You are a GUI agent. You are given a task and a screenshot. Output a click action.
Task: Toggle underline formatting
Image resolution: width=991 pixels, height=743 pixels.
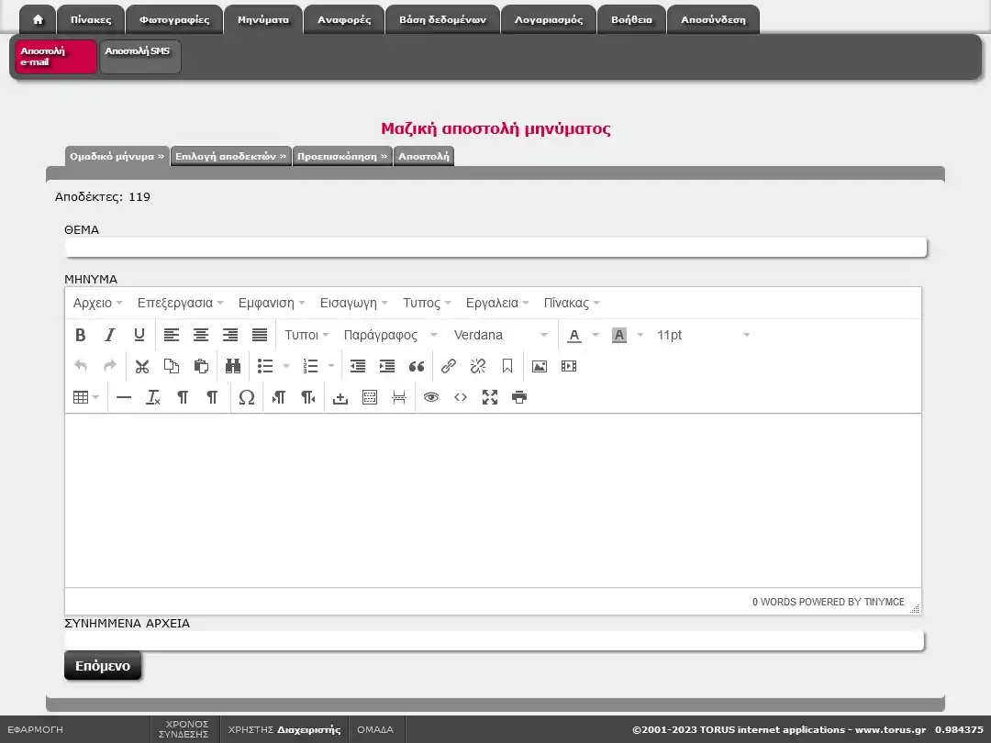click(x=139, y=335)
